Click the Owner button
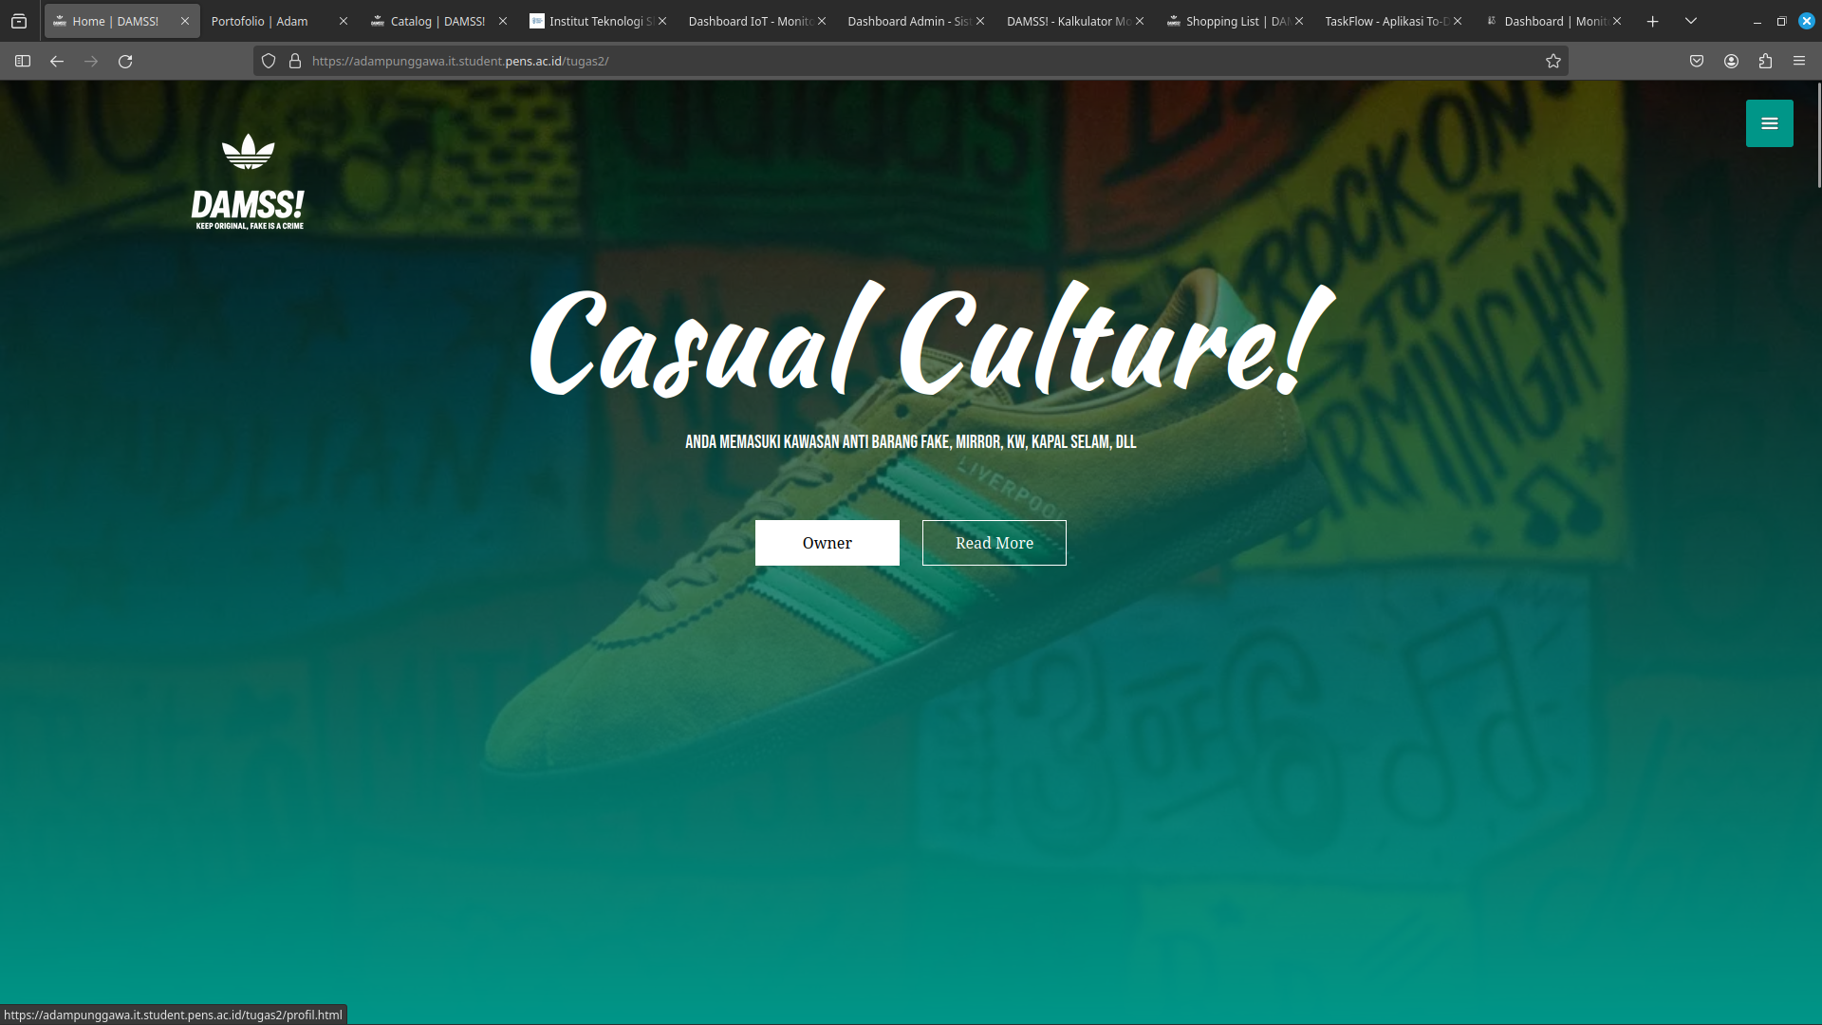Screen dimensions: 1822x1025 [x=827, y=542]
